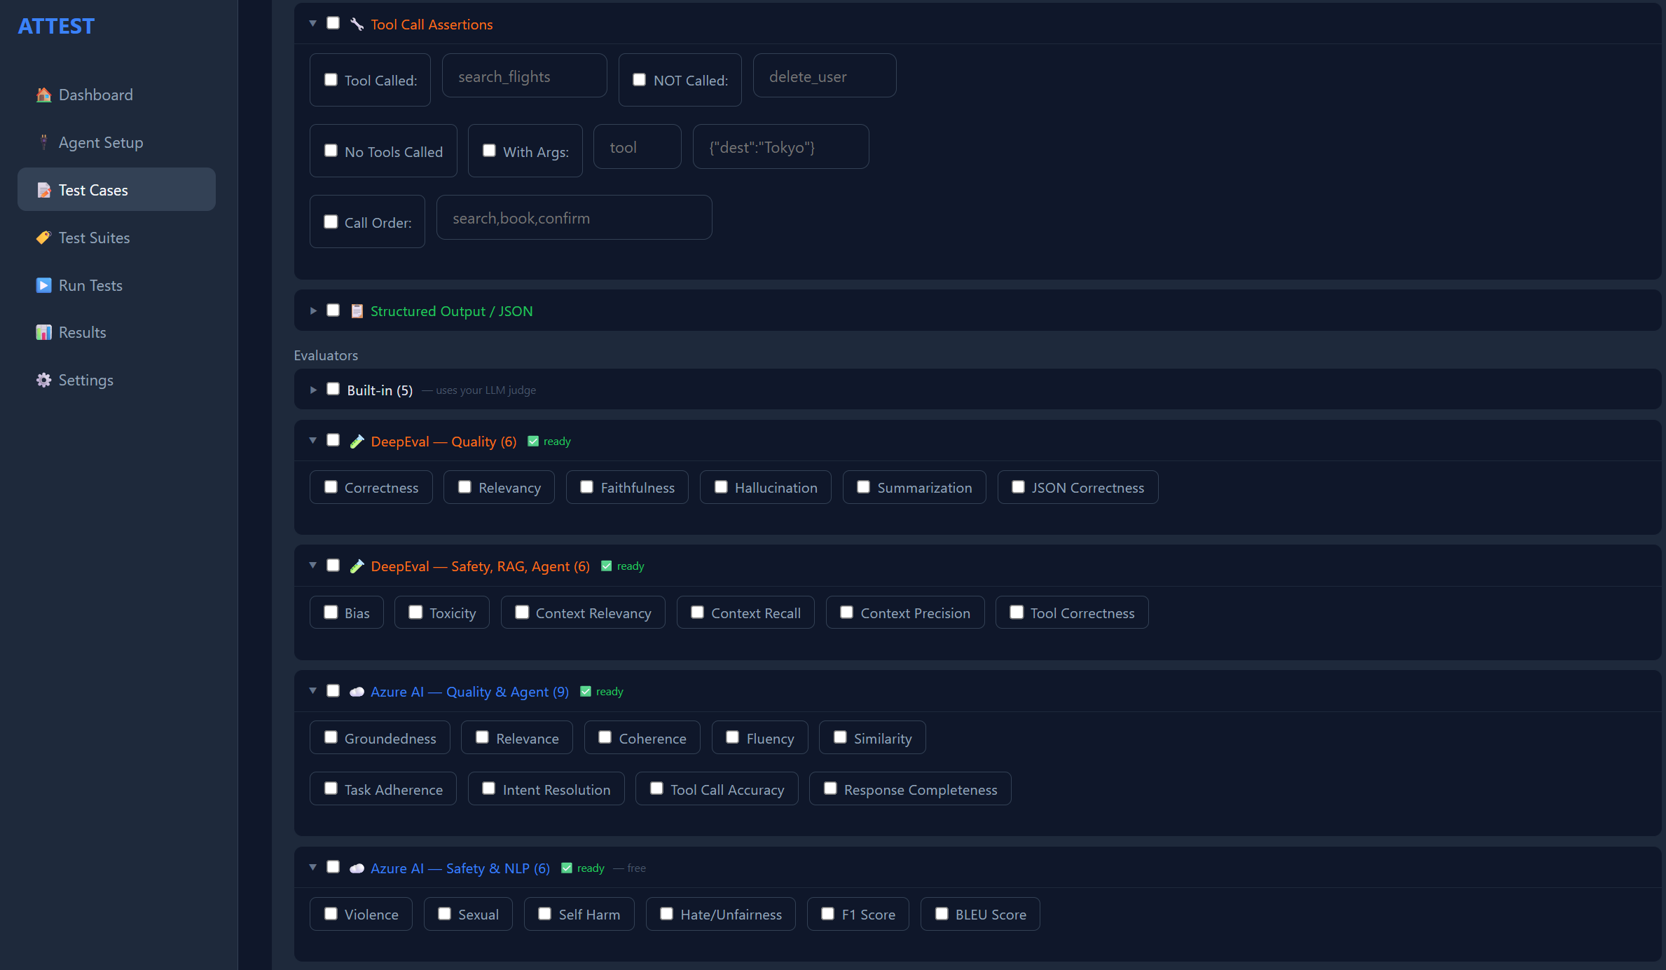Collapse Azure AI Quality & Agent group
This screenshot has width=1666, height=970.
tap(312, 691)
